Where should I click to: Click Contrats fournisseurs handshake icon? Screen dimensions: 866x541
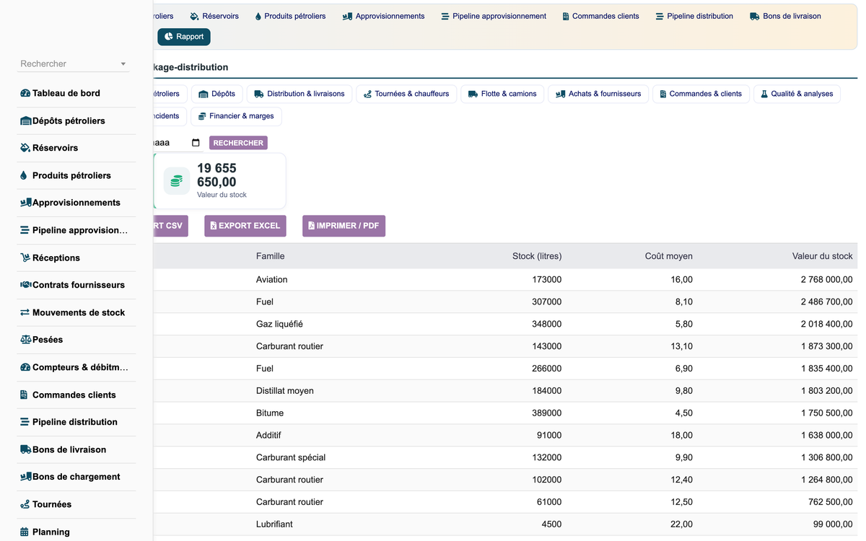[26, 285]
